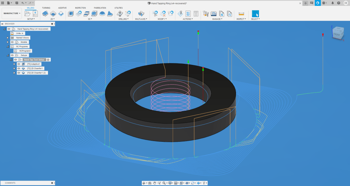350x186 pixels.
Task: Activate the Pan hand tool
Action: pyautogui.click(x=154, y=183)
